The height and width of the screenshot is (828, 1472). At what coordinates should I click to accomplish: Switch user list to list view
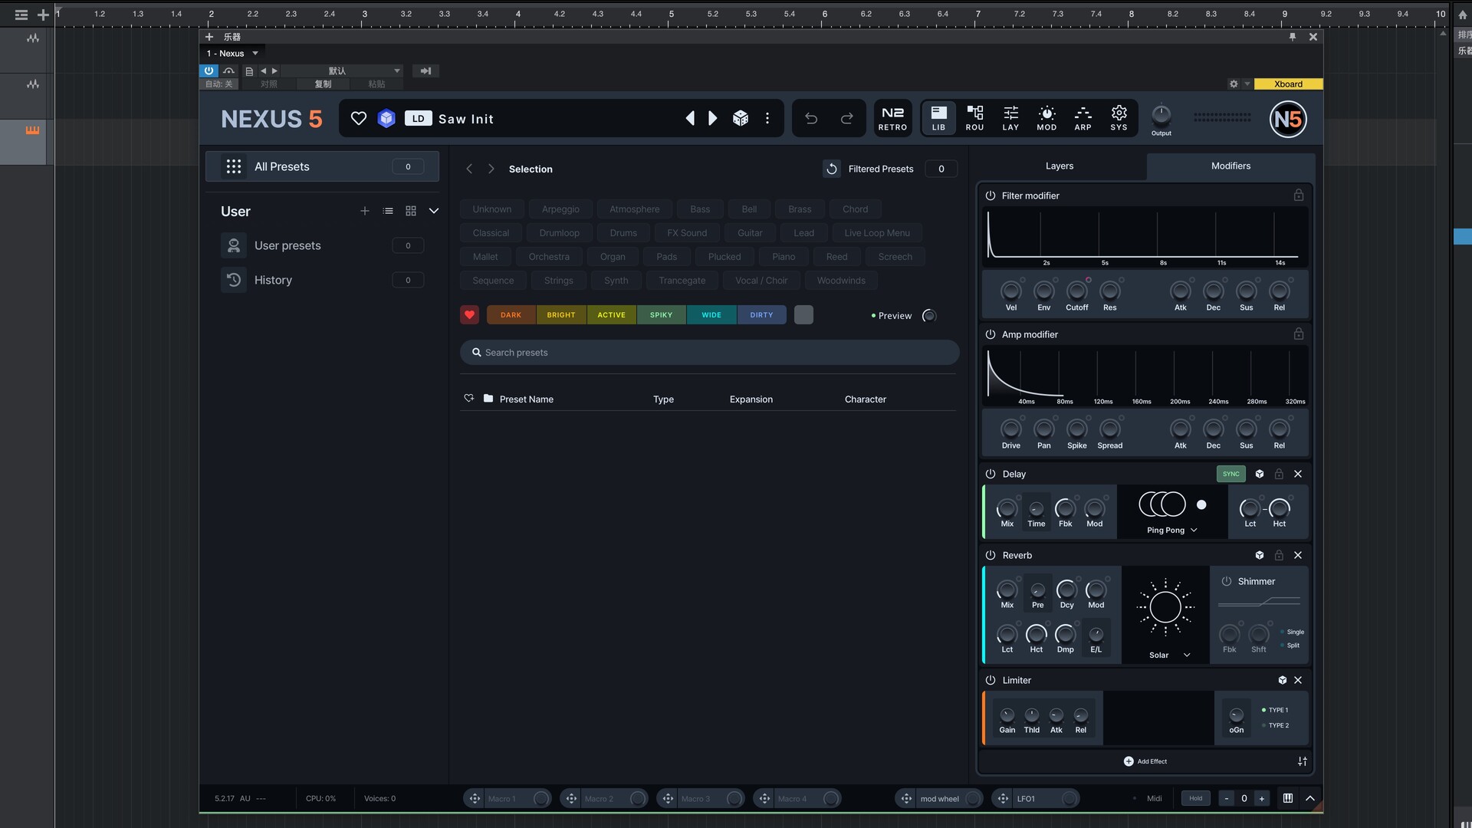[388, 211]
